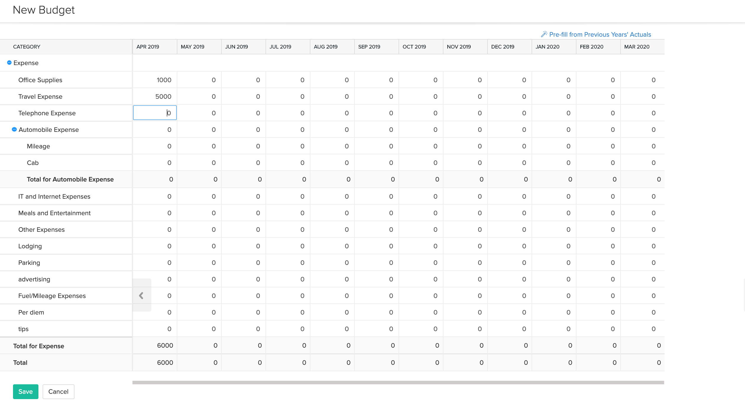Open Pre-fill from Previous Years' Actuals
This screenshot has width=745, height=405.
(x=600, y=35)
